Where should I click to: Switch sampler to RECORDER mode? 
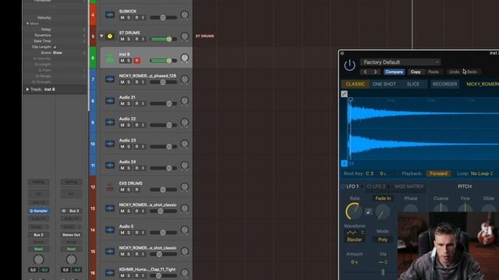pyautogui.click(x=444, y=84)
